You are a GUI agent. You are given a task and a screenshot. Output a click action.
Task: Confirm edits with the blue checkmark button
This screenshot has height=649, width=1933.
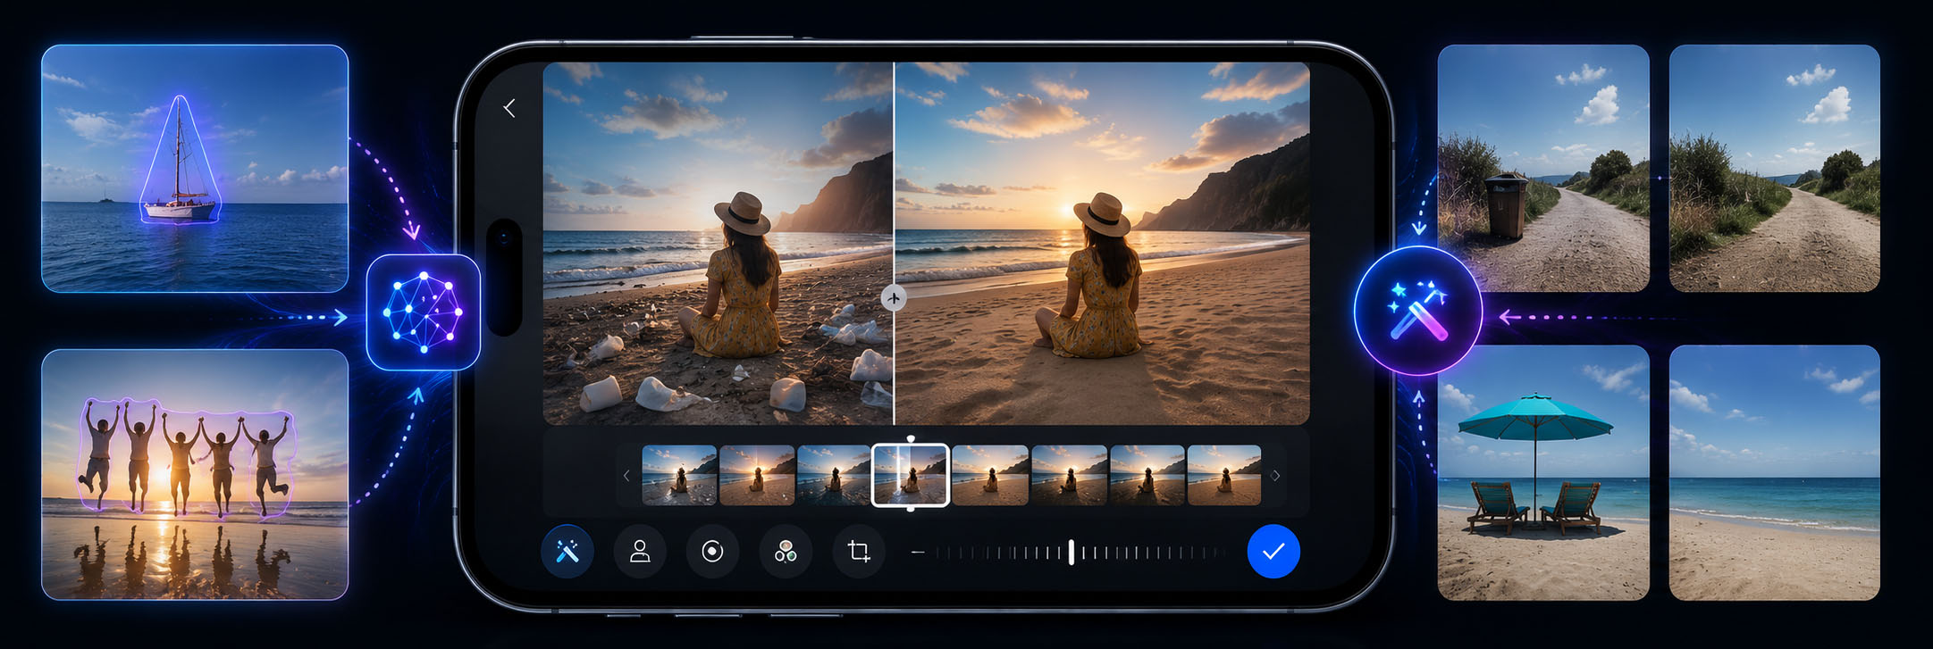click(x=1273, y=552)
